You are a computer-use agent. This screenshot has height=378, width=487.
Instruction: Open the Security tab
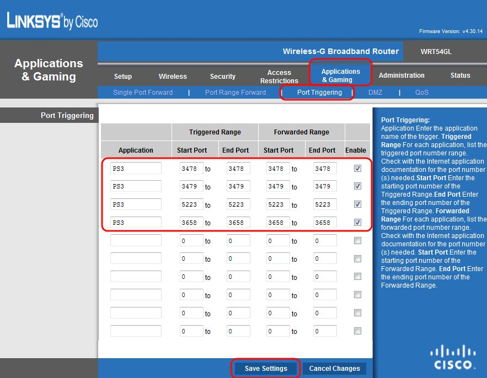click(x=223, y=76)
